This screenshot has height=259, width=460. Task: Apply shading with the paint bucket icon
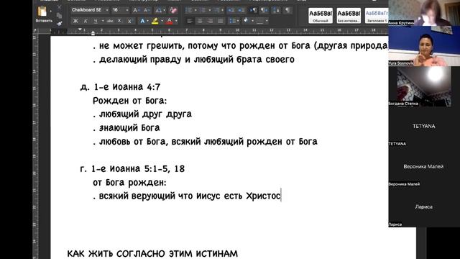(x=246, y=21)
